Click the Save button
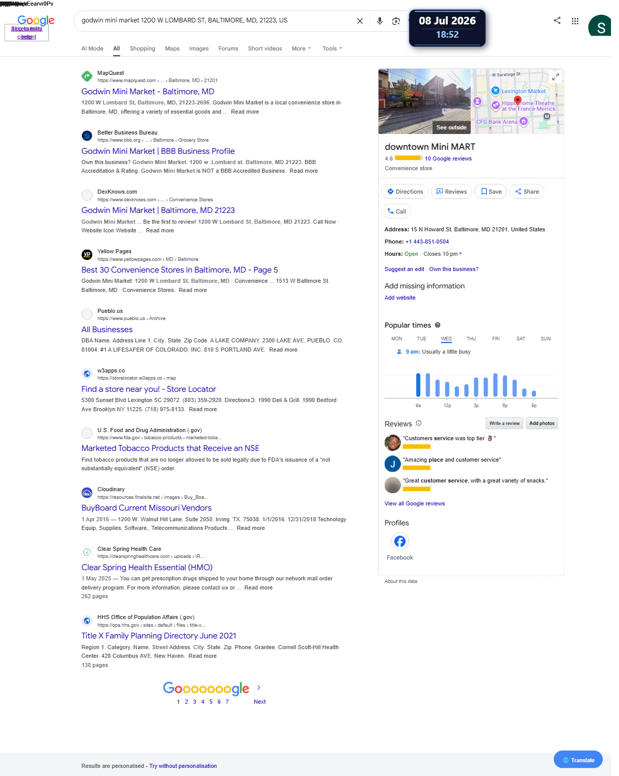This screenshot has width=619, height=776. pyautogui.click(x=491, y=192)
